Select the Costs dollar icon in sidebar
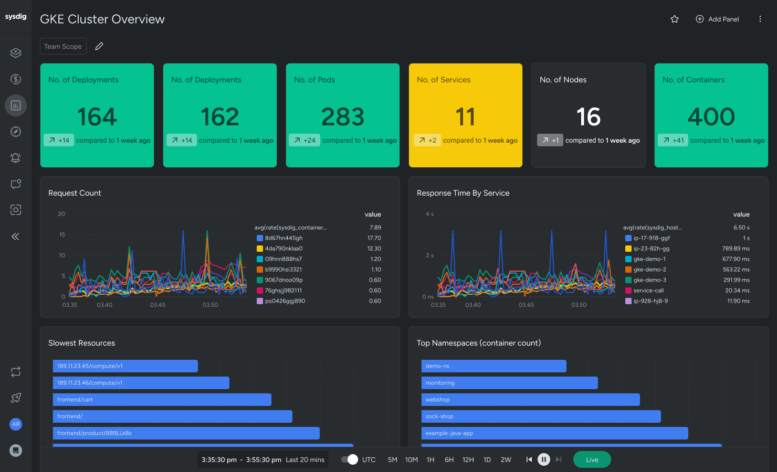777x472 pixels. (15, 79)
